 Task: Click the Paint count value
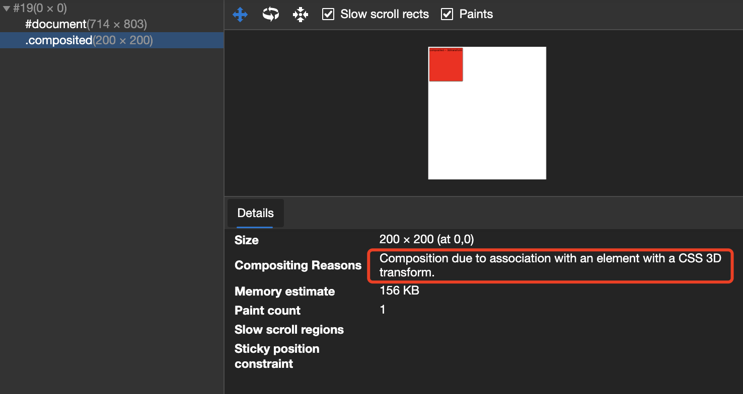[383, 310]
